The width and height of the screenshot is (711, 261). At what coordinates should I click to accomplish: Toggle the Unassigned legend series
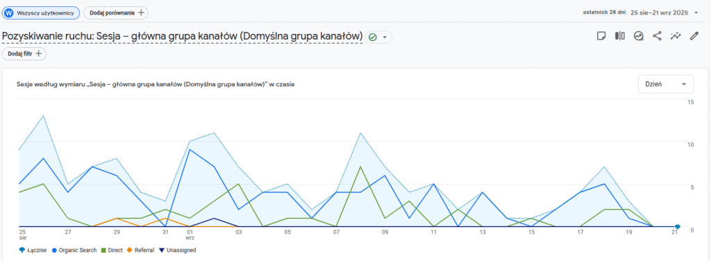point(178,250)
